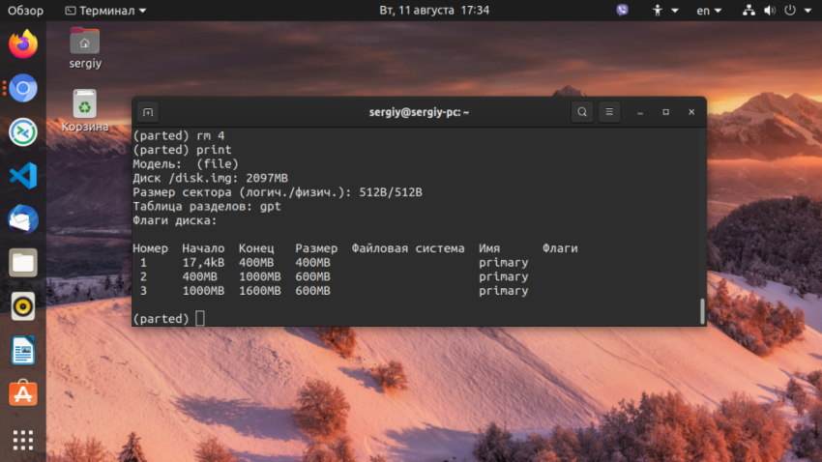This screenshot has width=822, height=462.
Task: Open Ubuntu Software from the dock
Action: click(23, 393)
